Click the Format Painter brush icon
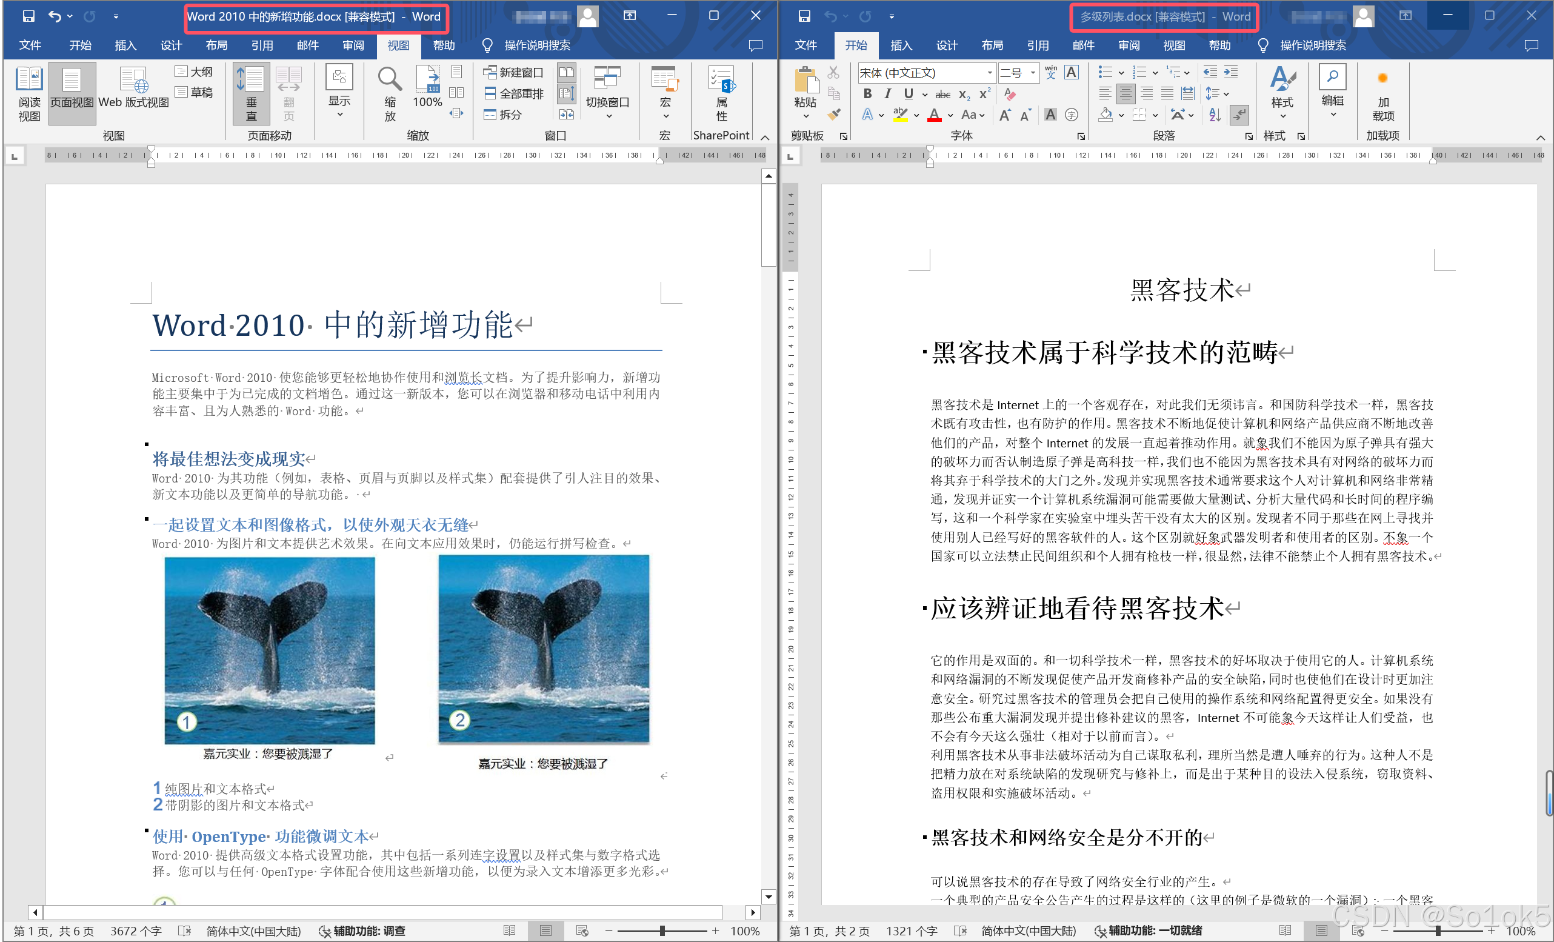Image resolution: width=1554 pixels, height=942 pixels. coord(834,114)
